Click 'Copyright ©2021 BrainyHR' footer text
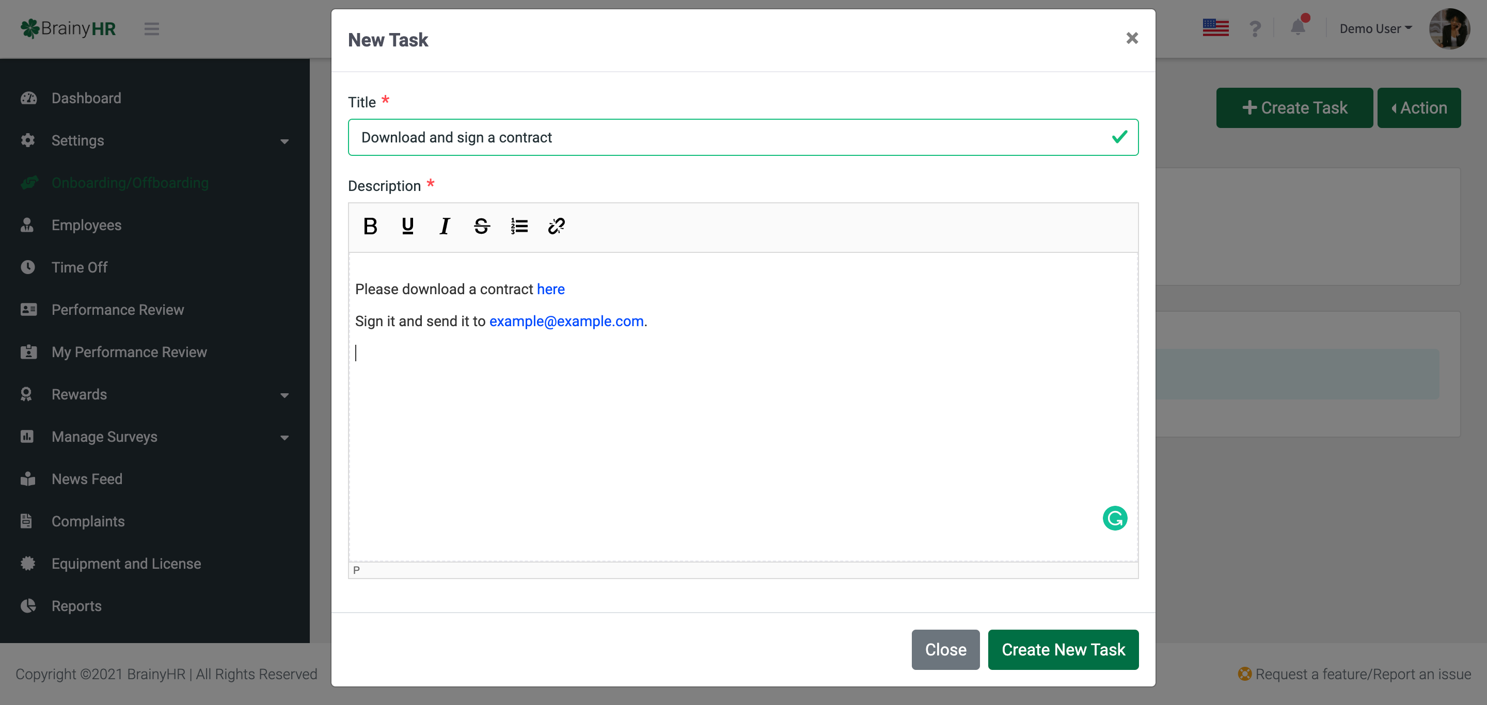This screenshot has width=1487, height=705. coord(101,674)
